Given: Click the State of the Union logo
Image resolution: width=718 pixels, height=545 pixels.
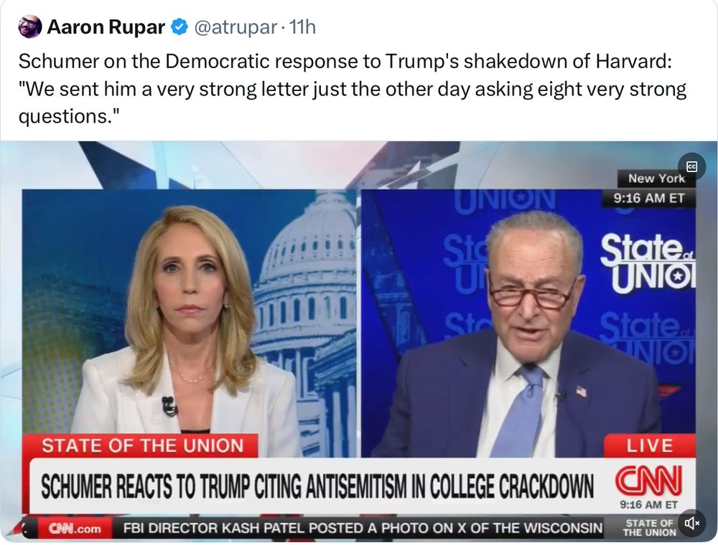Looking at the screenshot, I should point(648,263).
